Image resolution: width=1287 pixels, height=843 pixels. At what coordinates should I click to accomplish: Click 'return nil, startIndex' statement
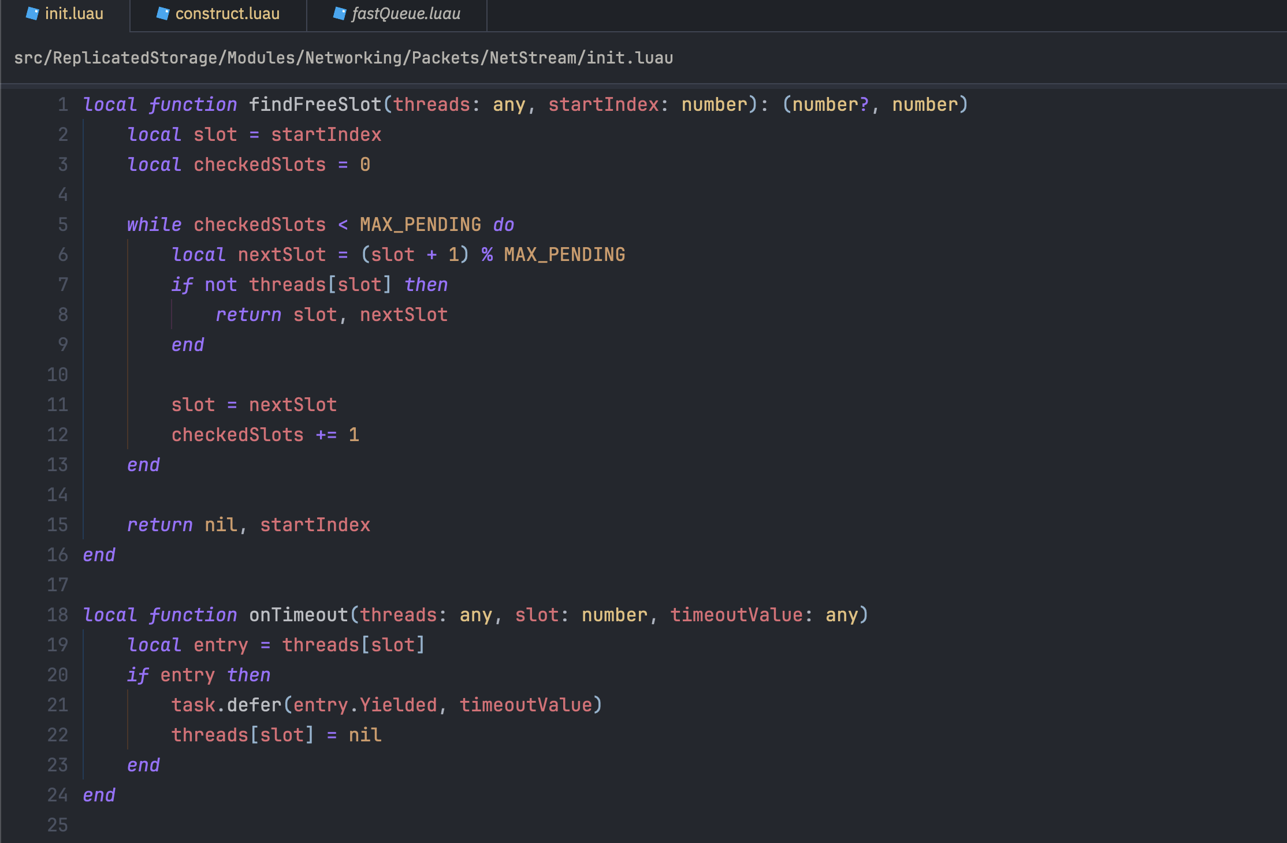tap(248, 525)
